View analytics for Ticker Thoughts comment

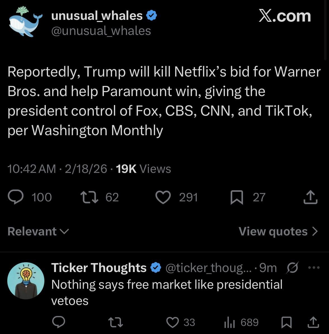pyautogui.click(x=230, y=323)
